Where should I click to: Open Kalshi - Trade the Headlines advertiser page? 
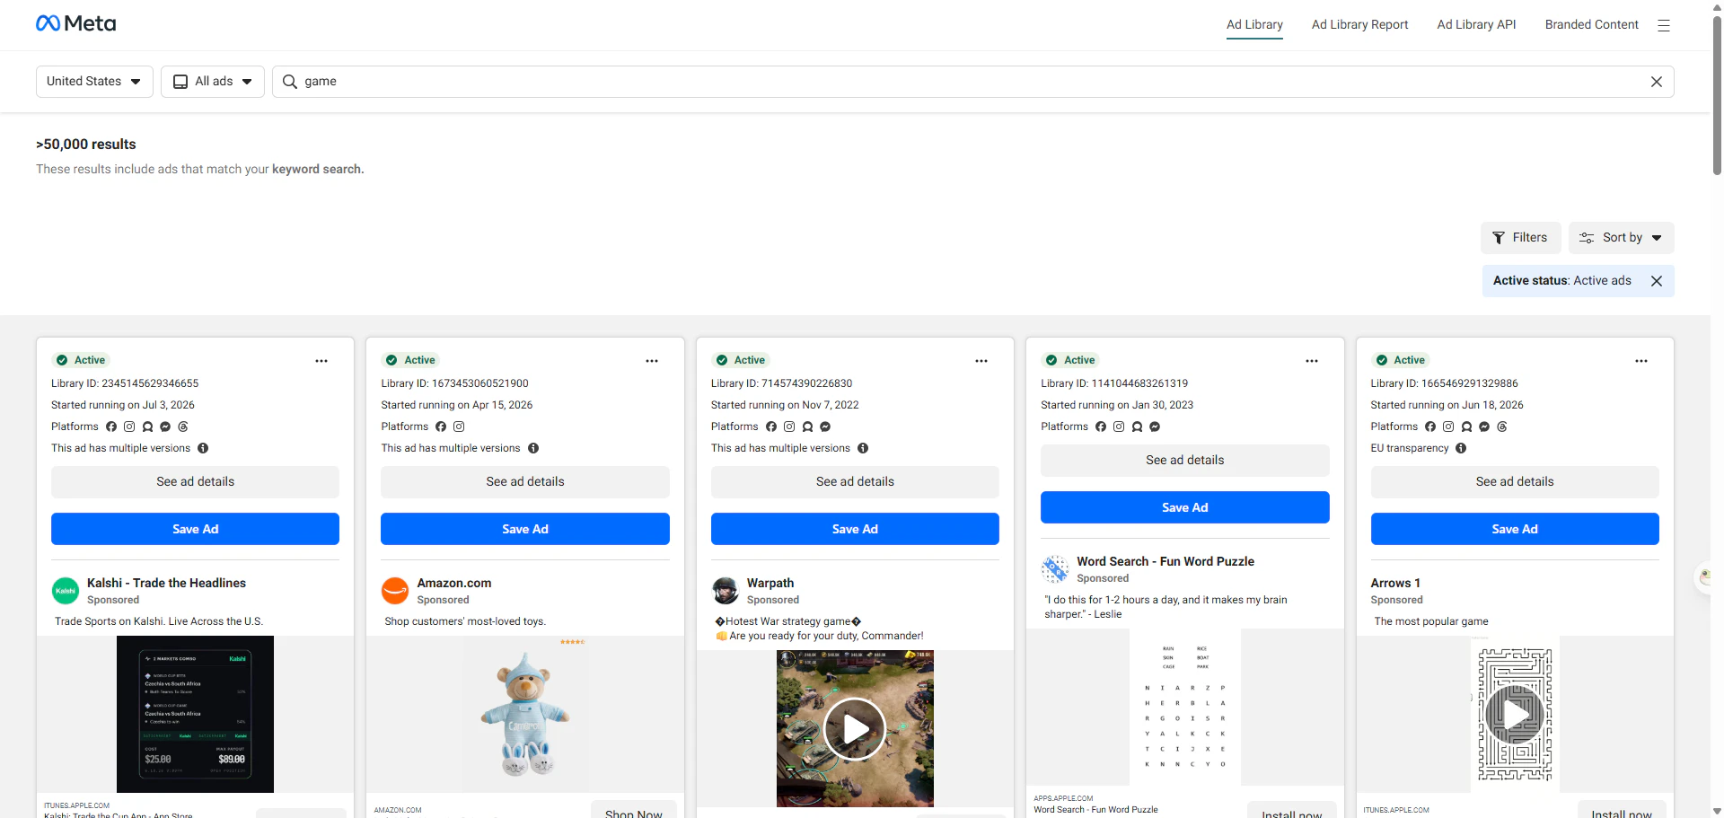point(166,583)
